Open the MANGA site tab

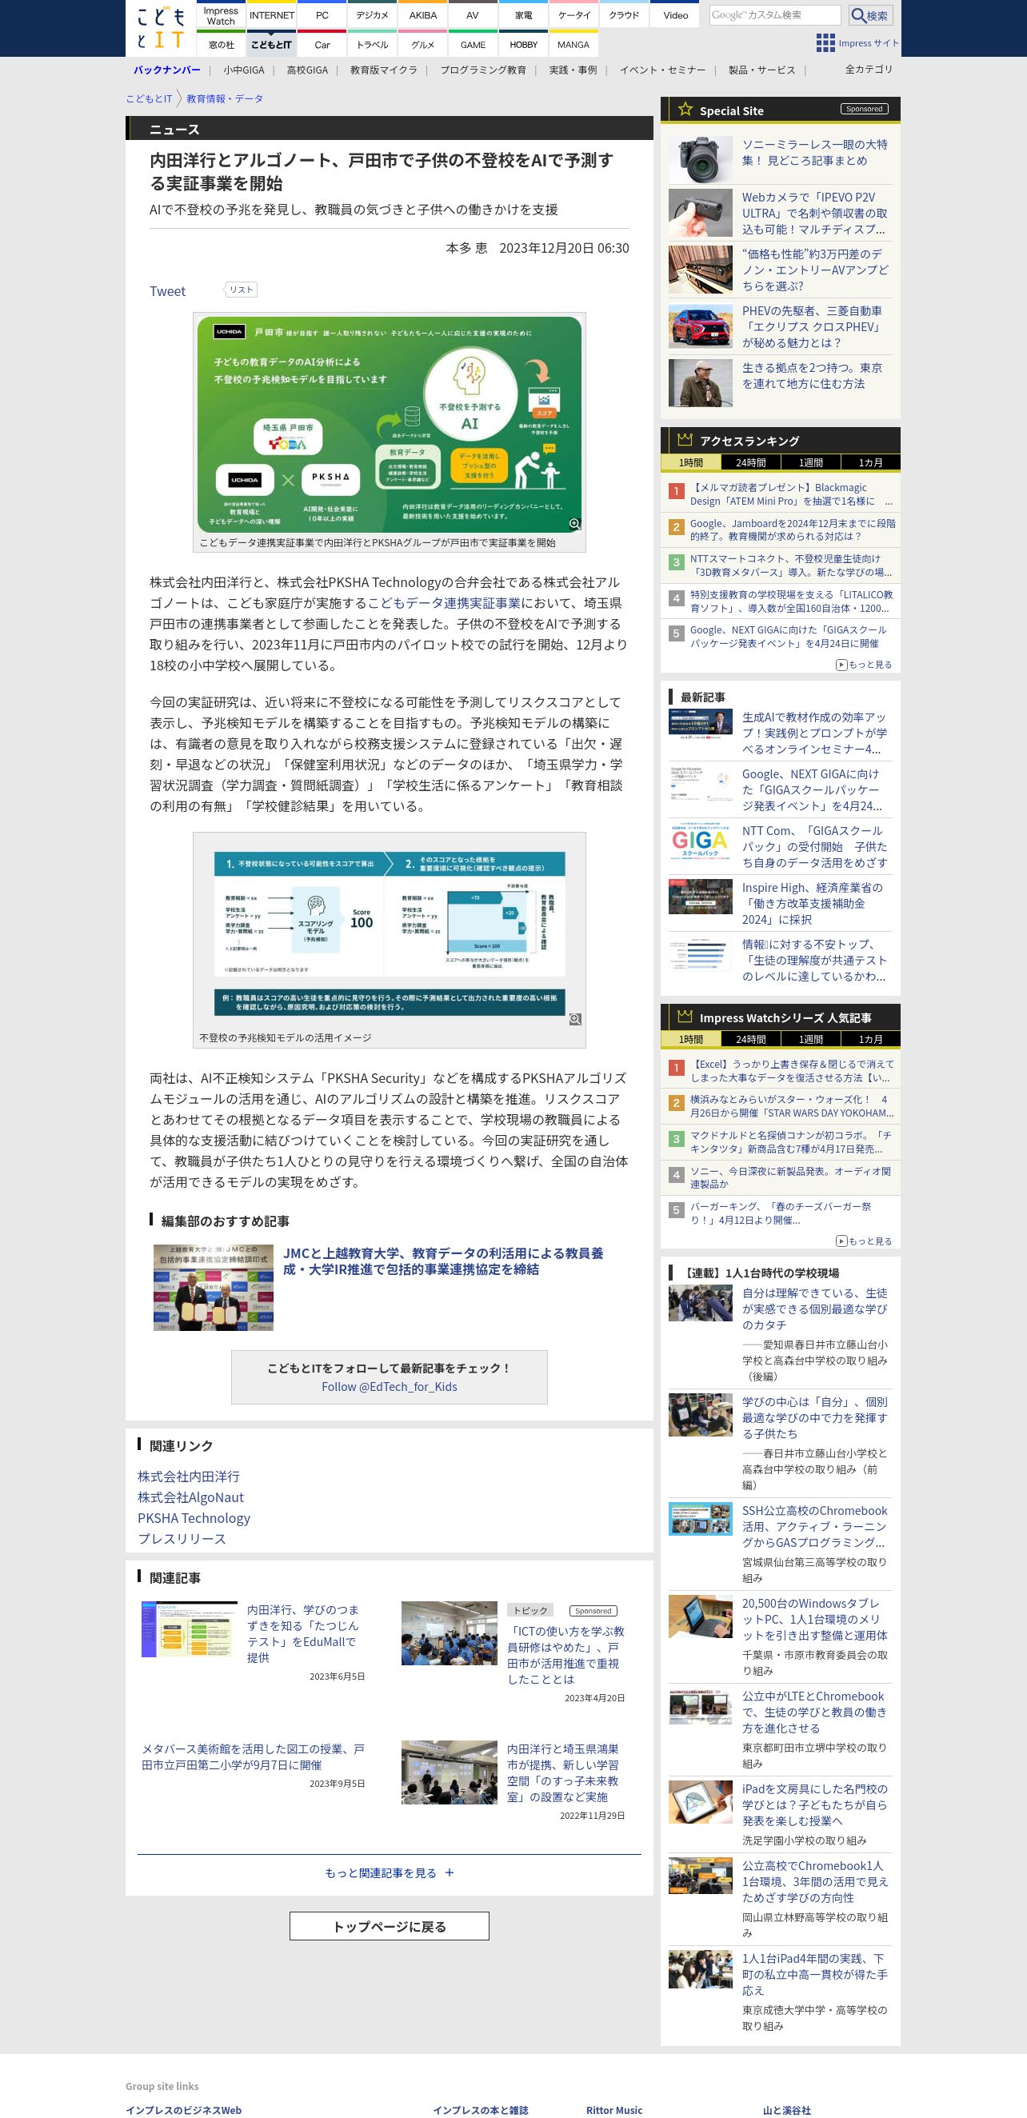(573, 45)
